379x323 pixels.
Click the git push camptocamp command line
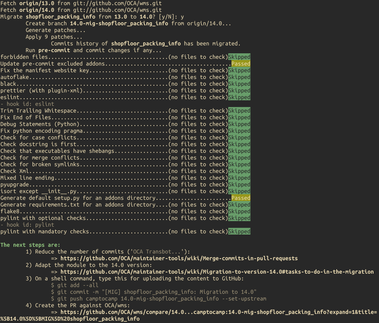(x=159, y=299)
